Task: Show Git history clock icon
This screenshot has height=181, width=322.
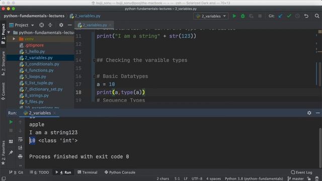Action: point(297,16)
